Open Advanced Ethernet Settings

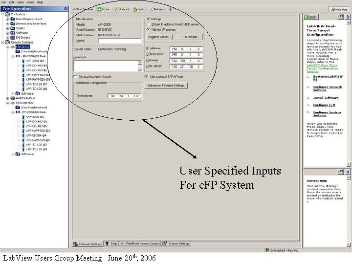tap(166, 85)
